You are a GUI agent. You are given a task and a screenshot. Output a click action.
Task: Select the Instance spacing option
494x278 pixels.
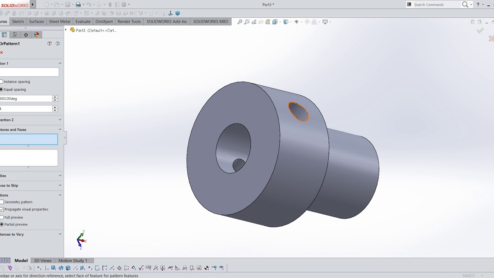pos(2,82)
